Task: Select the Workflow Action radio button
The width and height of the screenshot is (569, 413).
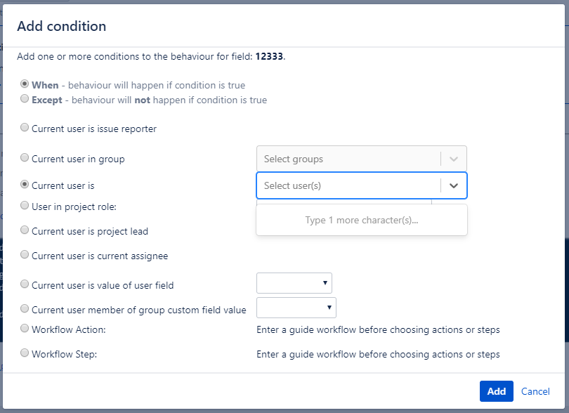Action: pyautogui.click(x=25, y=328)
